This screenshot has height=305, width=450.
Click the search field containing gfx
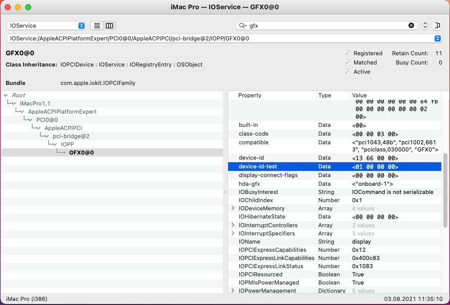tap(327, 26)
